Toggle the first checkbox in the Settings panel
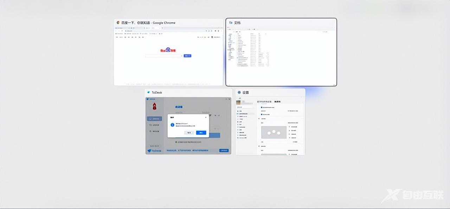The image size is (450, 209). pos(262,107)
